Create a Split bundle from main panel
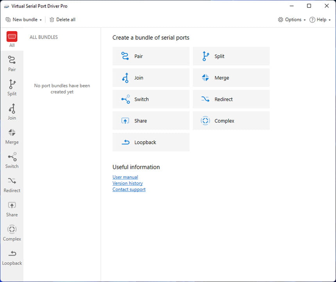Image resolution: width=336 pixels, height=282 pixels. point(231,56)
